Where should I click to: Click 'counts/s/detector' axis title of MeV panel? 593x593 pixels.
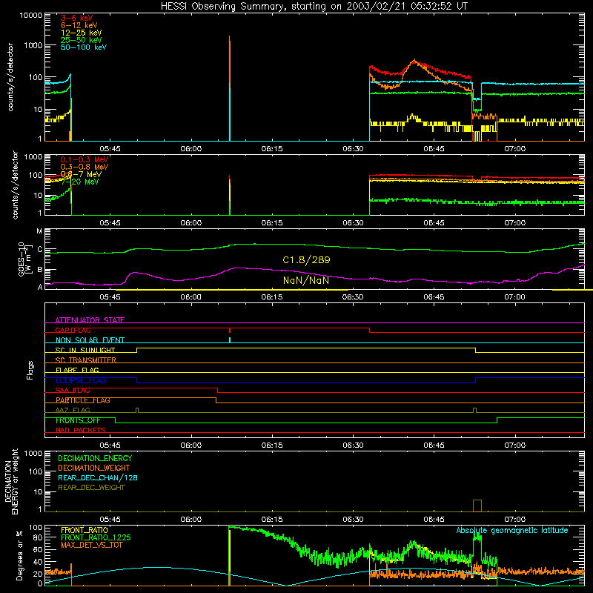click(15, 185)
